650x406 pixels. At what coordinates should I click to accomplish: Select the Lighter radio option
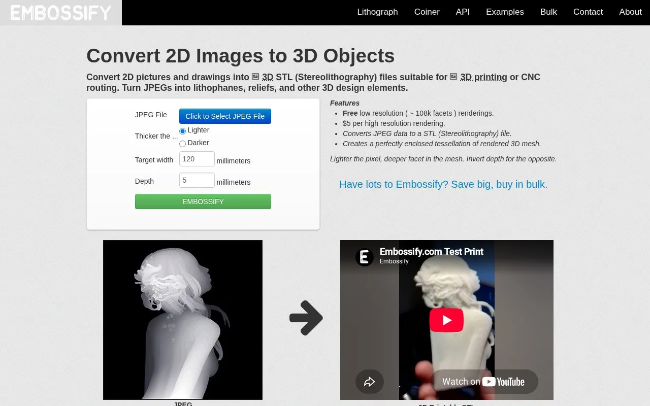coord(182,131)
